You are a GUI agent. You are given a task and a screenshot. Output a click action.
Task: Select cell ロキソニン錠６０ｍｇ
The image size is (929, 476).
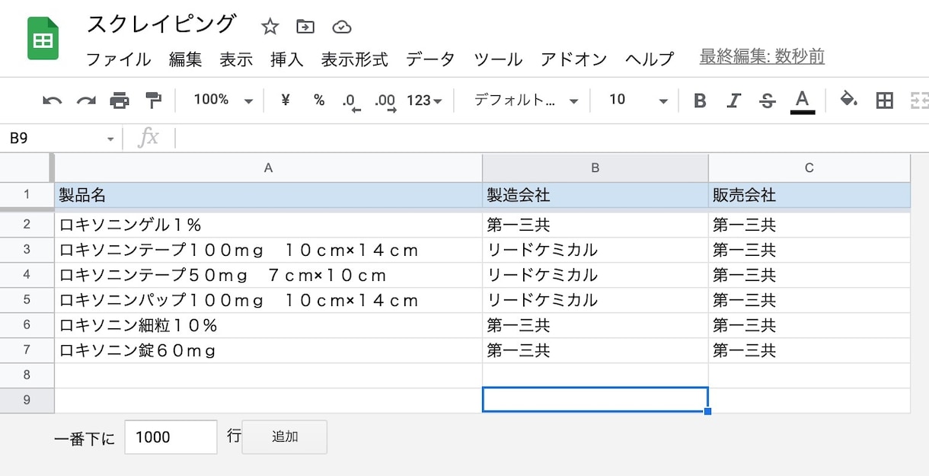tap(268, 350)
